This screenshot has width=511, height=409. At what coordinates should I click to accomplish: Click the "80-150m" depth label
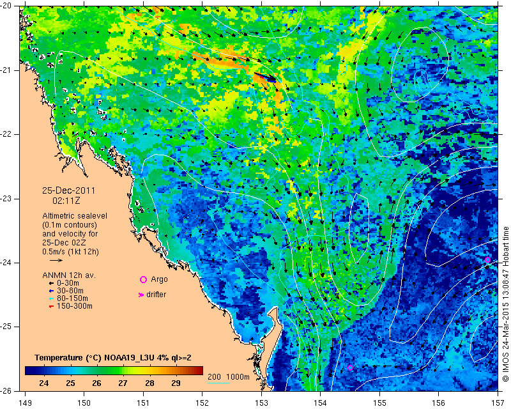pyautogui.click(x=72, y=298)
